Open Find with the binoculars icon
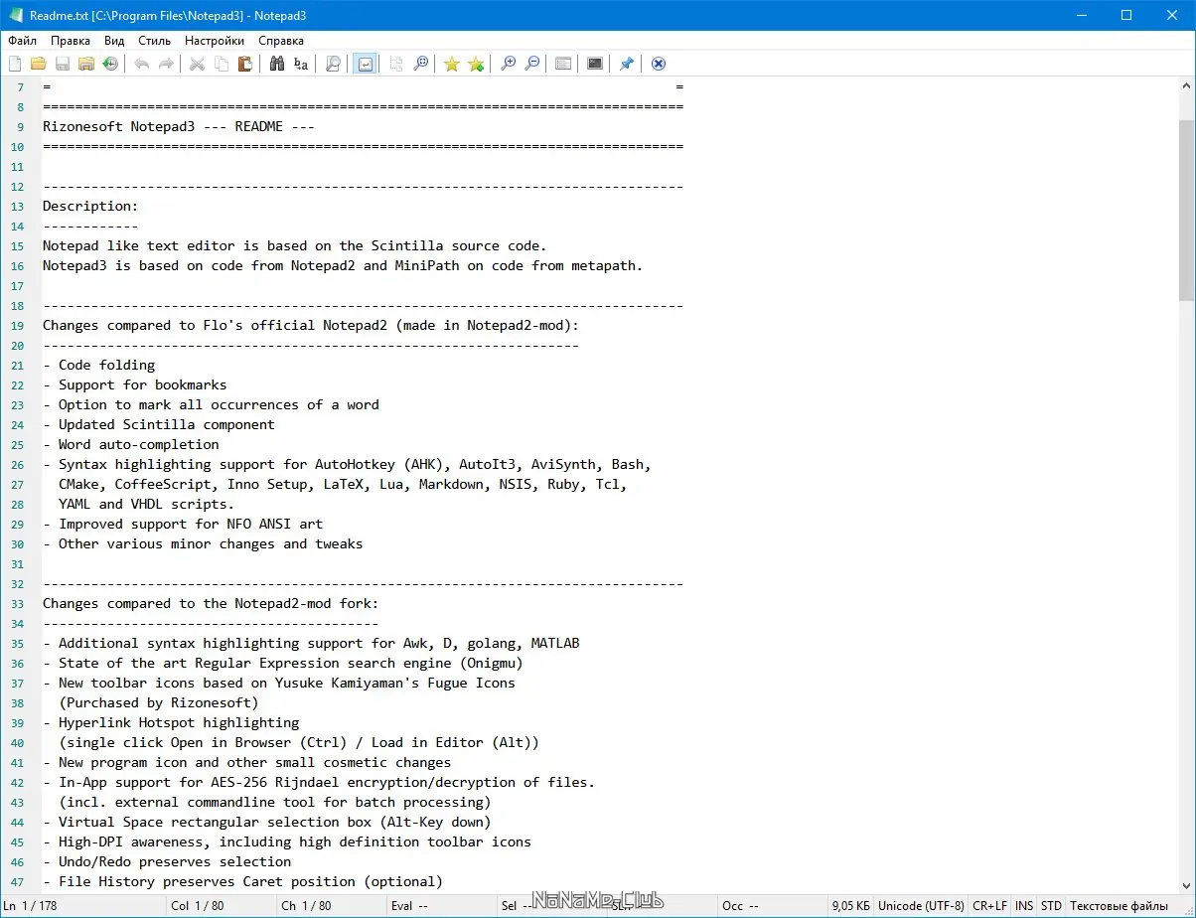 277,64
